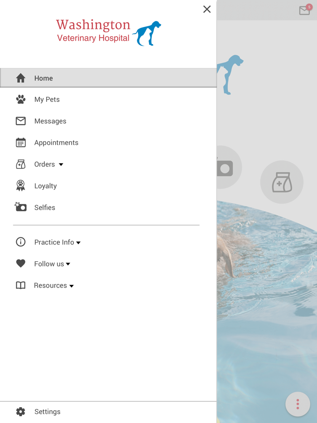317x423 pixels.
Task: Expand the Orders dropdown arrow
Action: [61, 164]
